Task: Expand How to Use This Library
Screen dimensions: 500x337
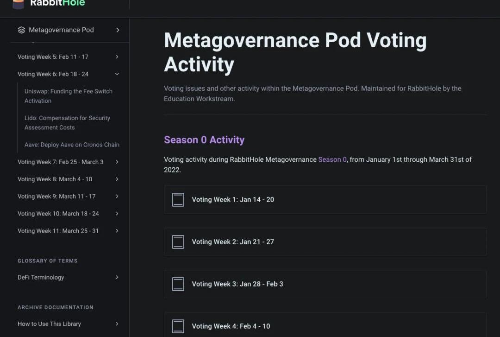Action: 117,324
